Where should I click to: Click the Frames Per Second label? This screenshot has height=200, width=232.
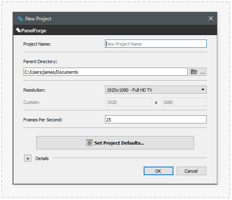[x=43, y=120]
